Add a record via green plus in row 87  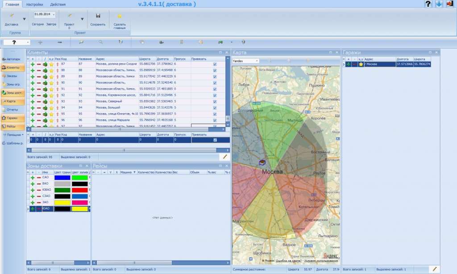(x=33, y=64)
